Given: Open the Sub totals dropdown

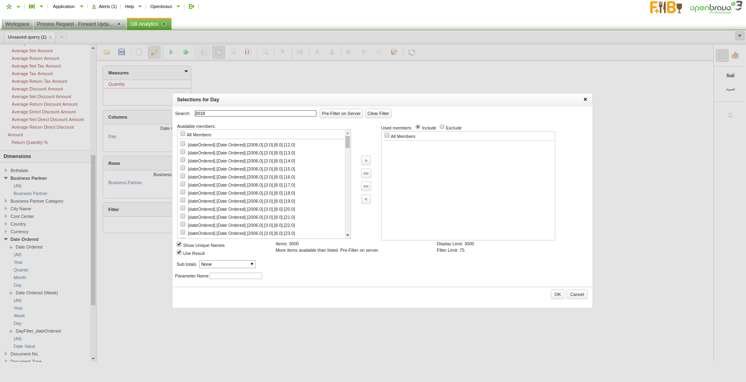Looking at the screenshot, I should (227, 264).
